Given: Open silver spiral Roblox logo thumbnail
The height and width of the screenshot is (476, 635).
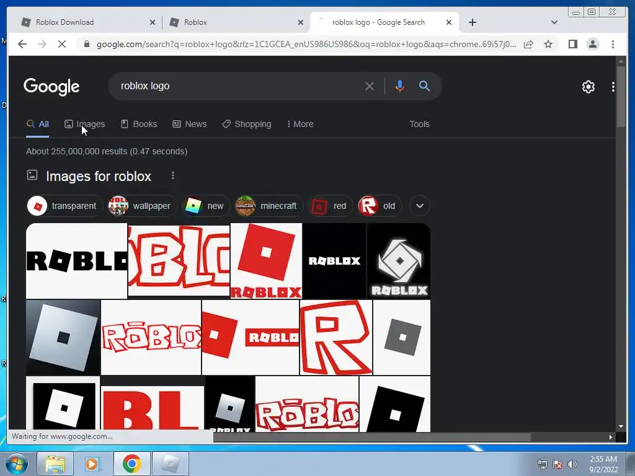Looking at the screenshot, I should (x=399, y=261).
